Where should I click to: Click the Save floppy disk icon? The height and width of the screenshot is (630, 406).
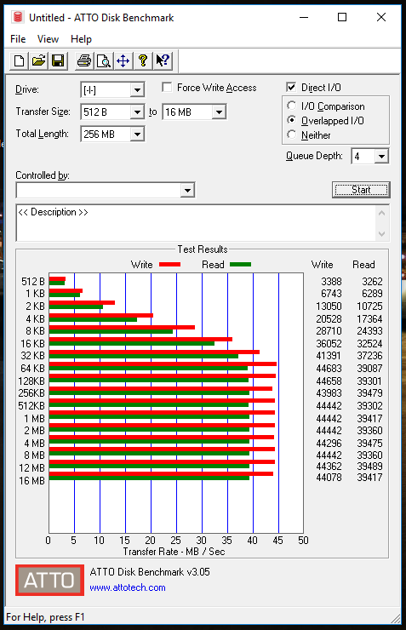click(x=58, y=61)
